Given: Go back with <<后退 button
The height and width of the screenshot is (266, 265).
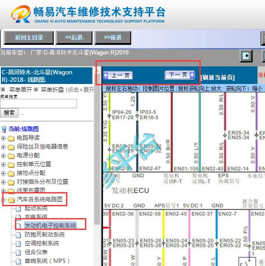Looking at the screenshot, I should (x=74, y=38).
